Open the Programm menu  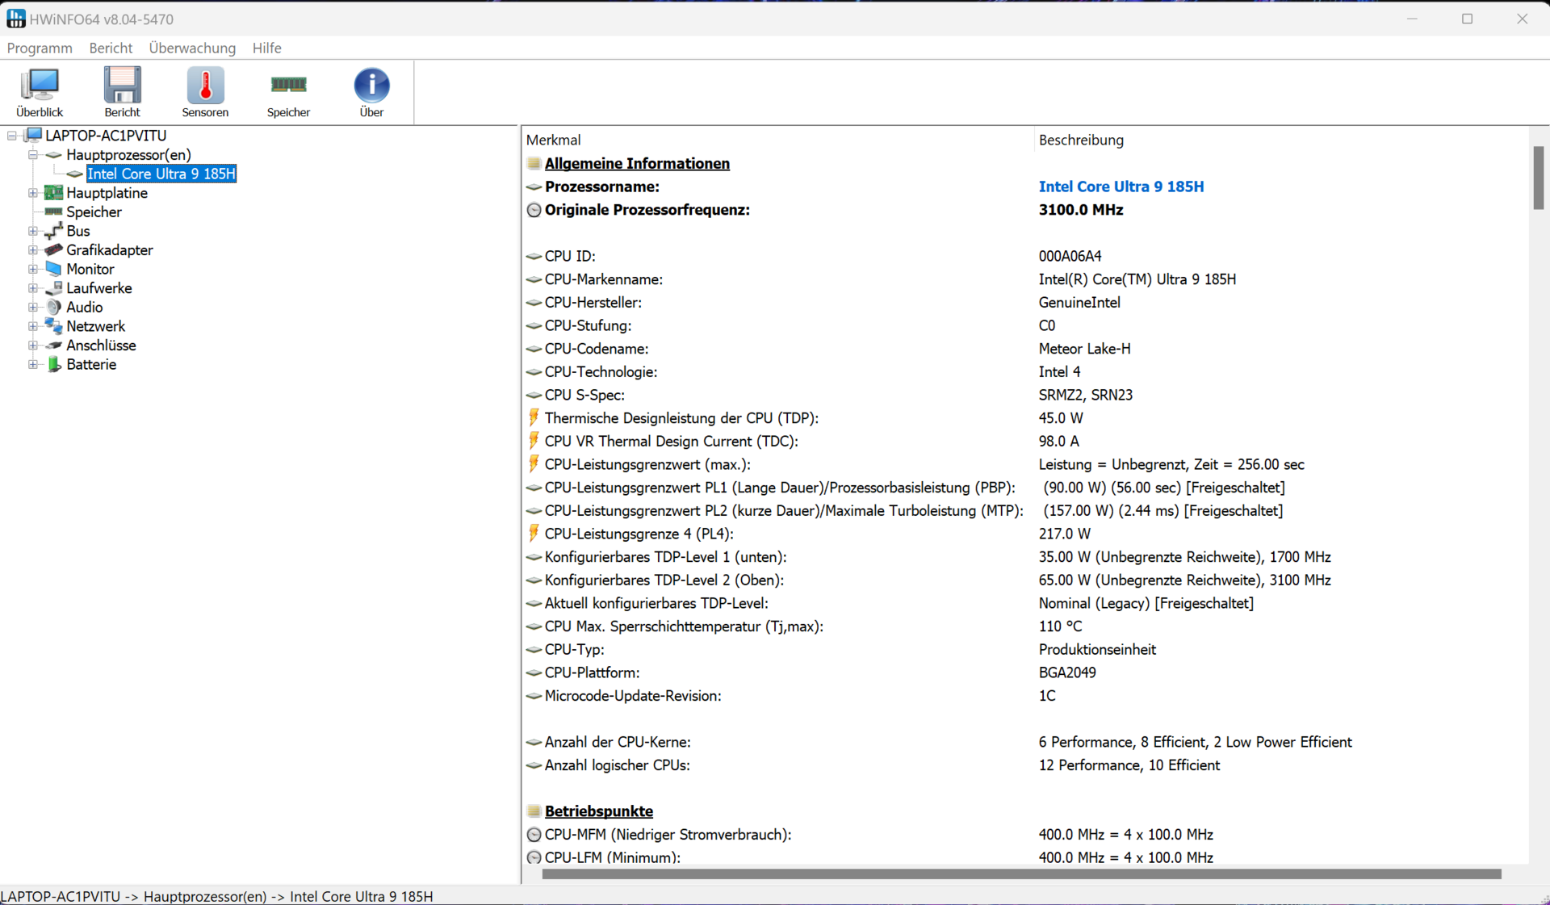tap(40, 48)
